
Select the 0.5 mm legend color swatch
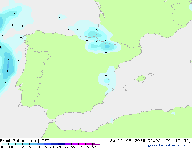[12, 144]
